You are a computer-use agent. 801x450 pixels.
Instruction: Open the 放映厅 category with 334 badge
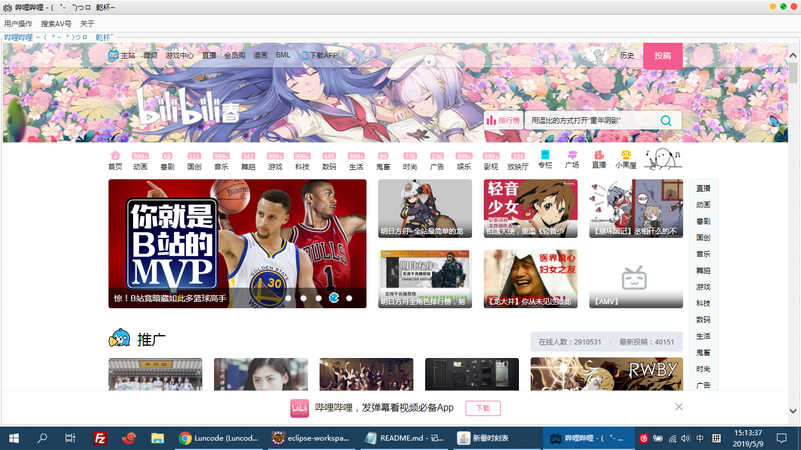[x=518, y=161]
